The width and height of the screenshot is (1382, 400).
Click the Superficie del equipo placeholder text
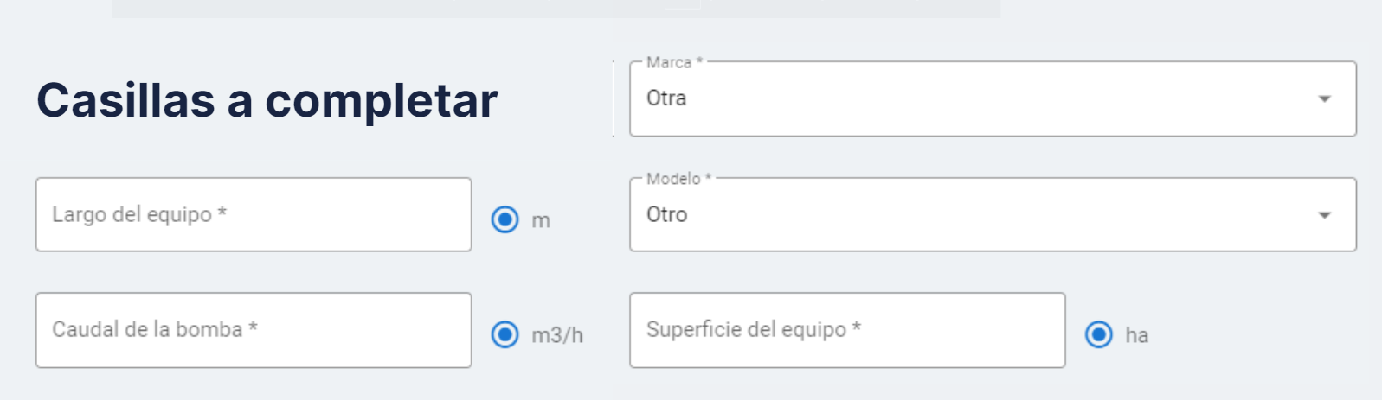point(753,329)
